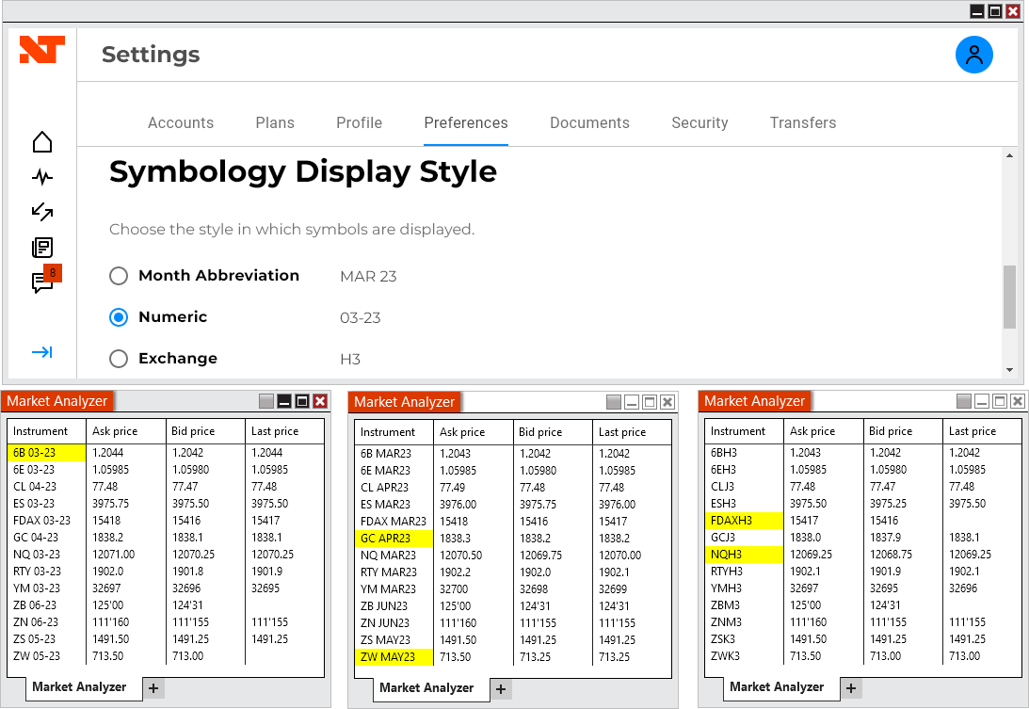Viewport: 1029px width, 709px height.
Task: Switch to the Accounts tab
Action: pos(181,123)
